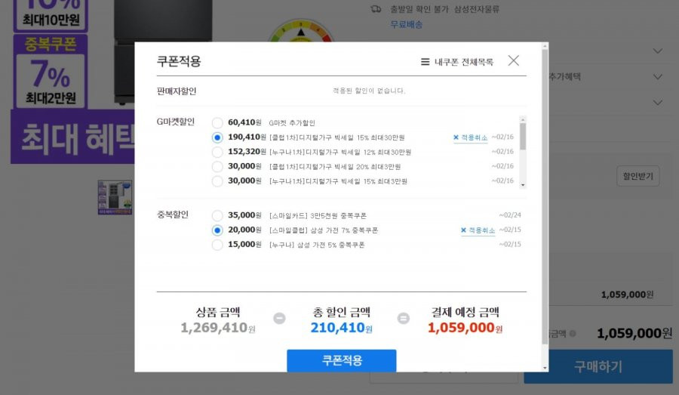The width and height of the screenshot is (679, 395).
Task: Expand the 추가혜택 chevron
Action: pos(657,77)
